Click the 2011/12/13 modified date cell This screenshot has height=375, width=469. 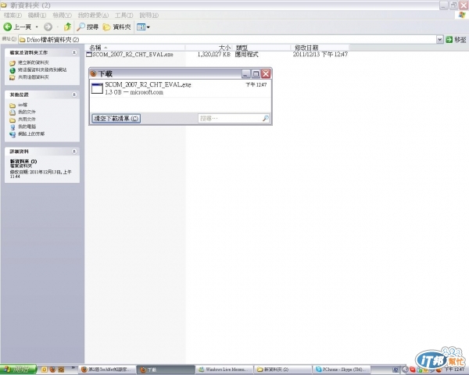tap(320, 55)
